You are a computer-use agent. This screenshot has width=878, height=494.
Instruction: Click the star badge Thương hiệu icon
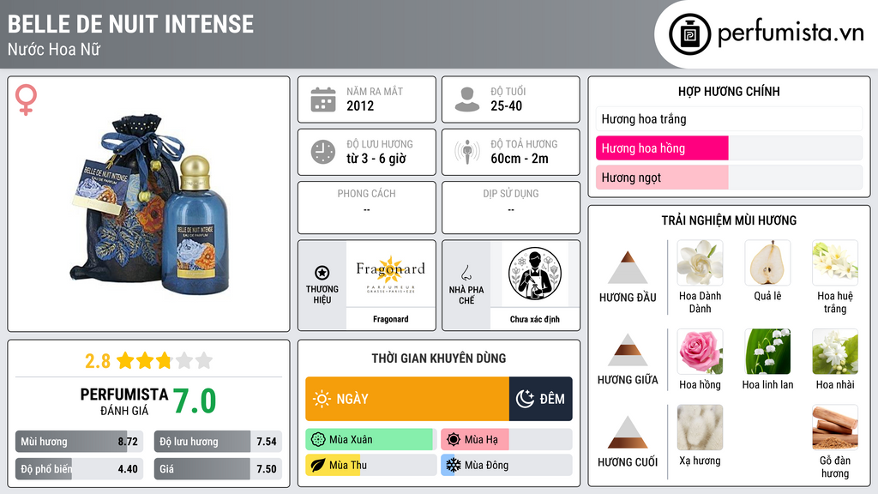pos(322,273)
